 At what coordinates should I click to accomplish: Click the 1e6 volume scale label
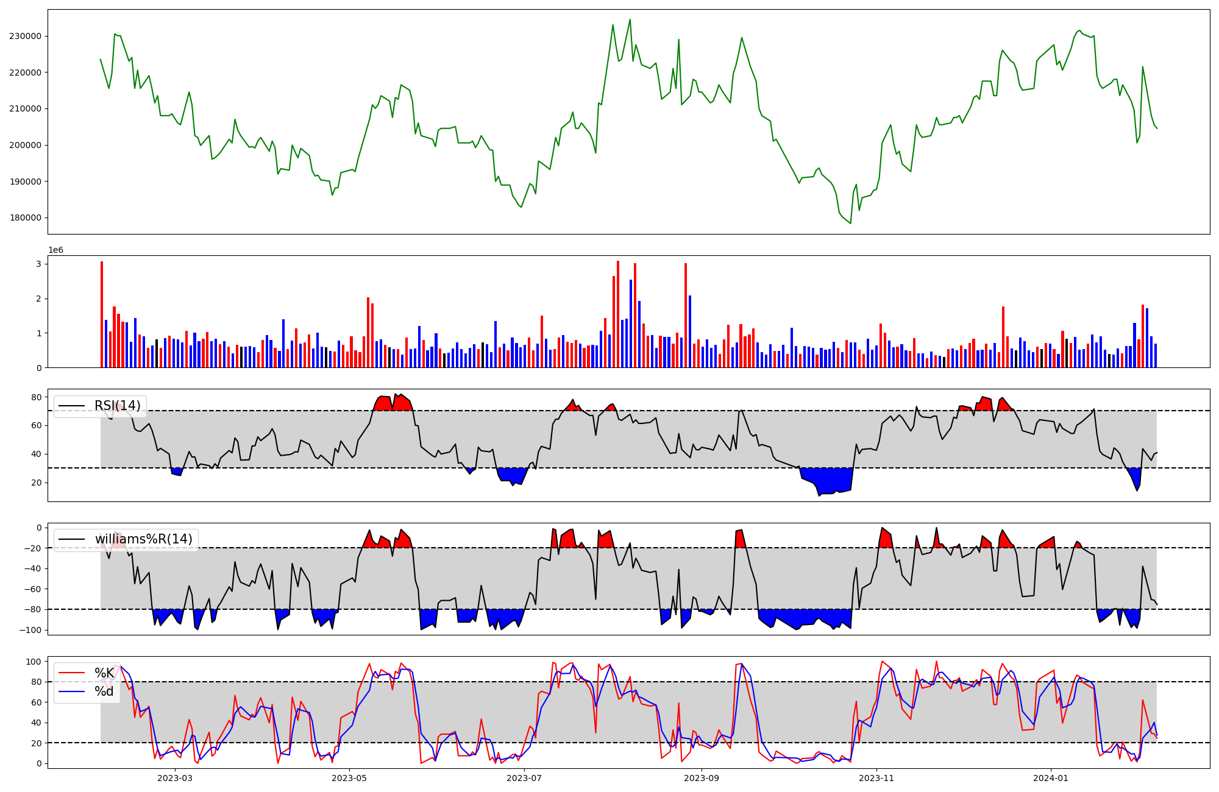[x=55, y=250]
